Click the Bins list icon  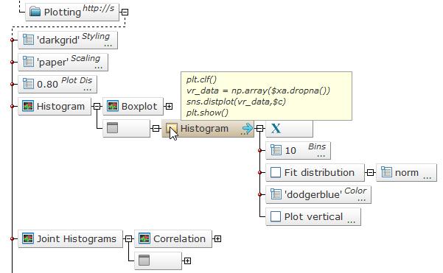point(276,150)
